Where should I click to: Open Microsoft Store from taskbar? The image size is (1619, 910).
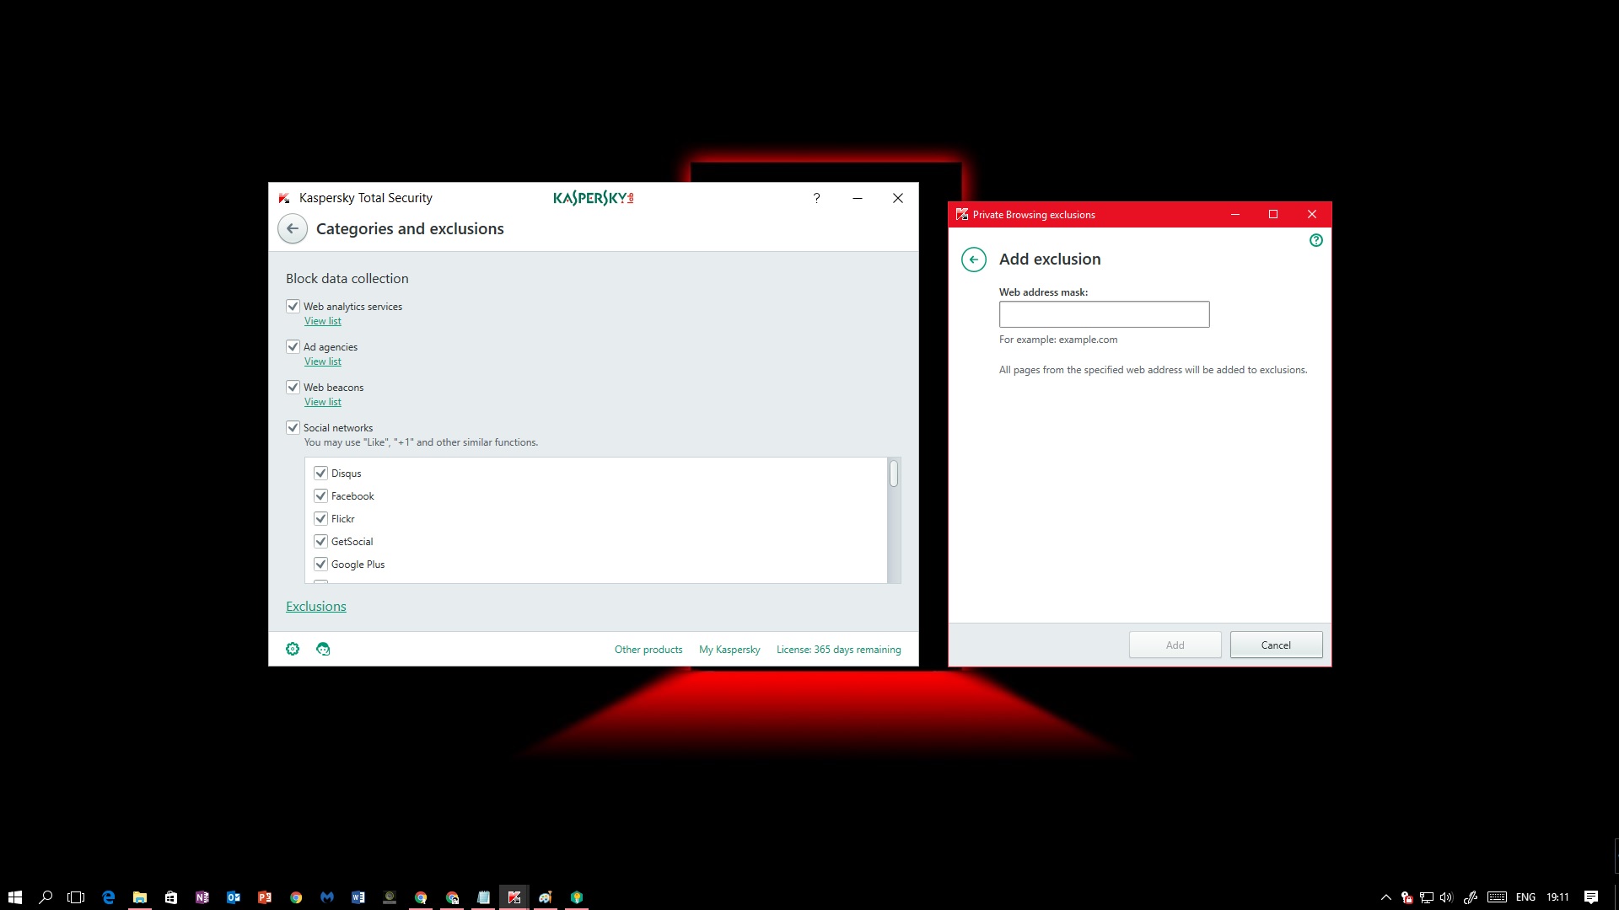coord(171,897)
